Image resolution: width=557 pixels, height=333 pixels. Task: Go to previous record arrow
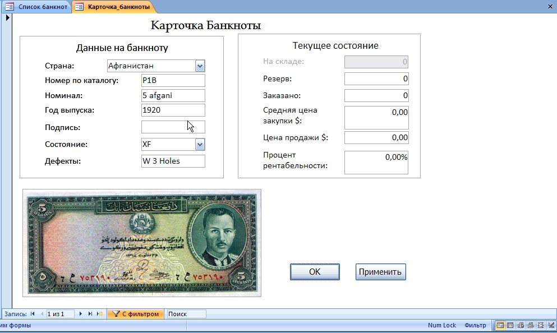(42, 314)
